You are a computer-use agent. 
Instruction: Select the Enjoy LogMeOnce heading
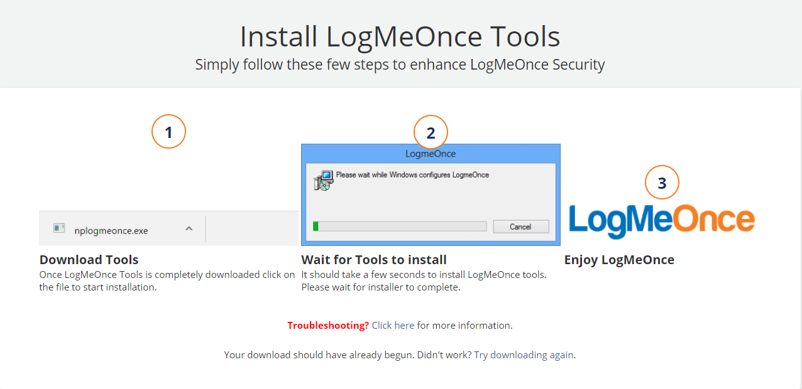coord(619,260)
